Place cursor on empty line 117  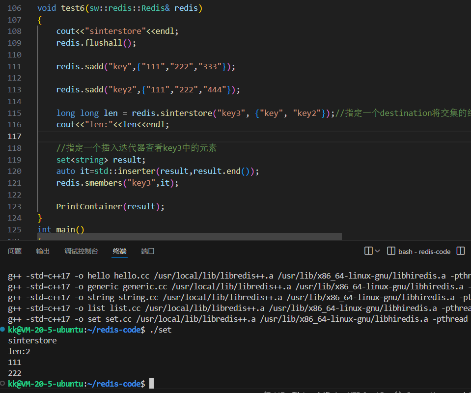pyautogui.click(x=196, y=136)
